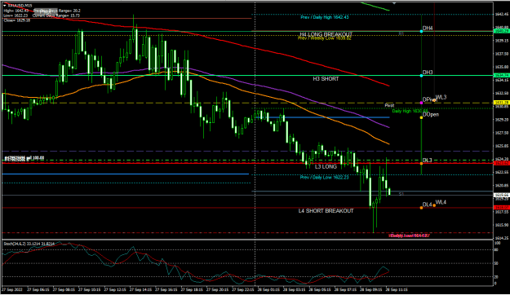This screenshot has height=295, width=510.
Task: Click the S1 support label
Action: point(401,194)
